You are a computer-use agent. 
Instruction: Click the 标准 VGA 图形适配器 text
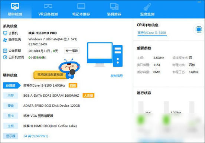38,116
